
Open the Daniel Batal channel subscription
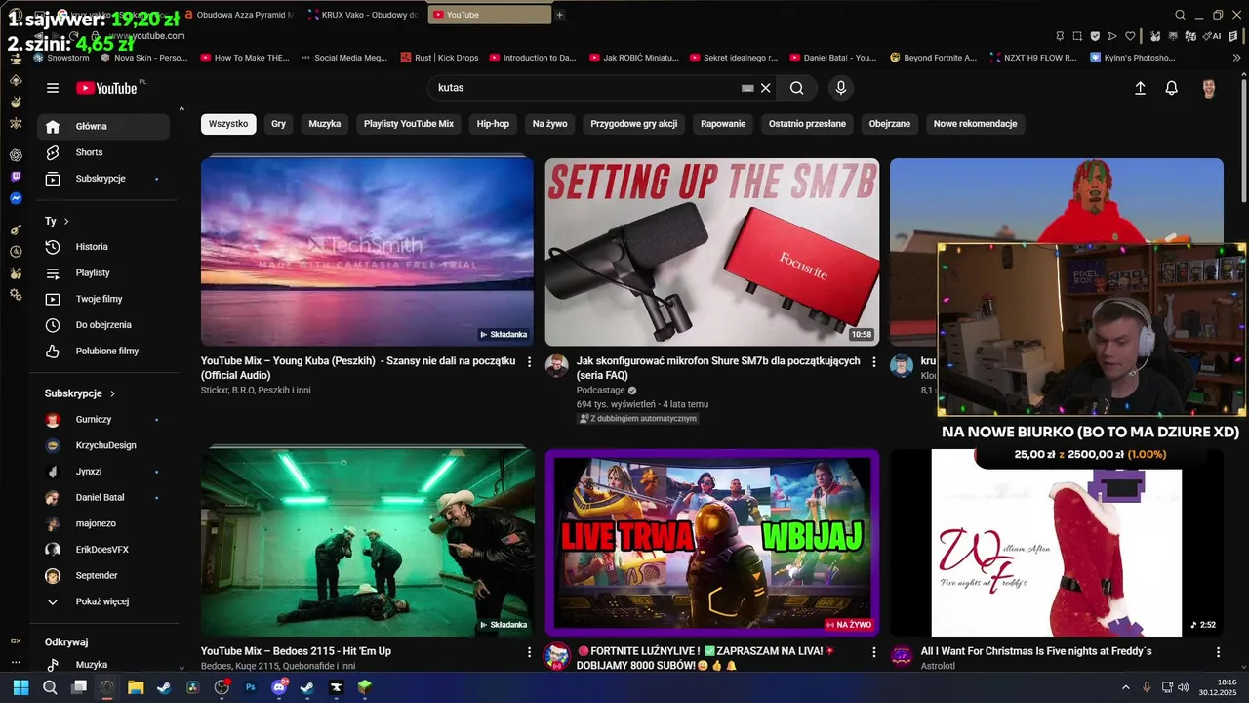[x=103, y=498]
